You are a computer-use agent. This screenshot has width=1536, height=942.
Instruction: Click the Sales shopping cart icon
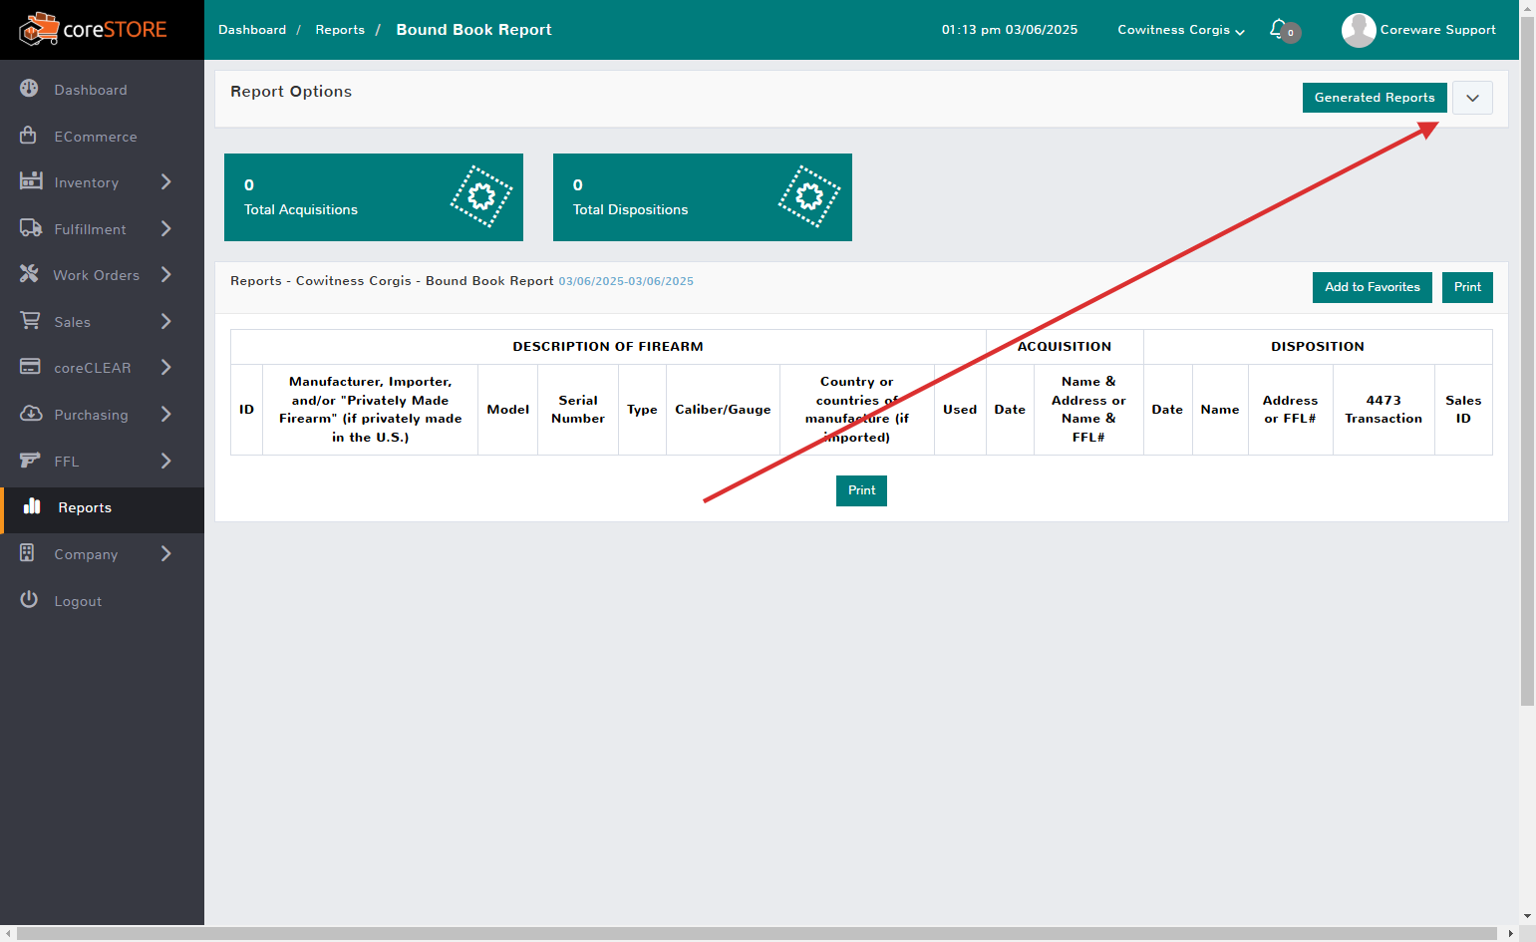pyautogui.click(x=30, y=321)
